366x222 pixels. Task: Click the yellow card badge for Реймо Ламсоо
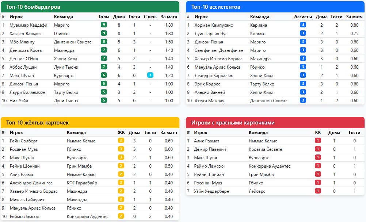(x=121, y=216)
